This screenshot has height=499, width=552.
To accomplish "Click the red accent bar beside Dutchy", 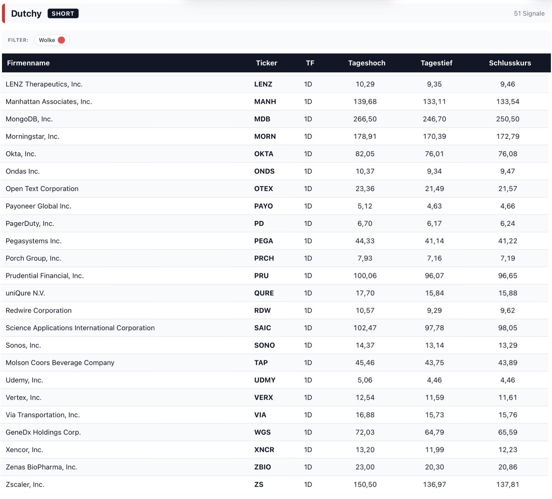I will [x=3, y=13].
